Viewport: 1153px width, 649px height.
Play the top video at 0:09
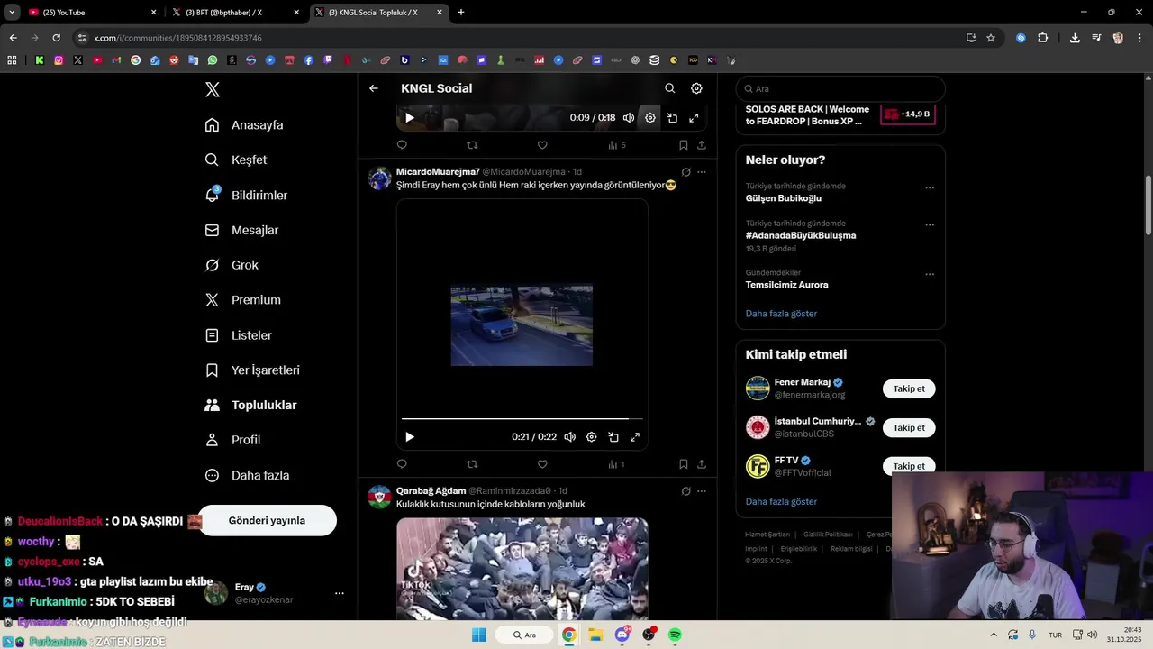(x=409, y=118)
